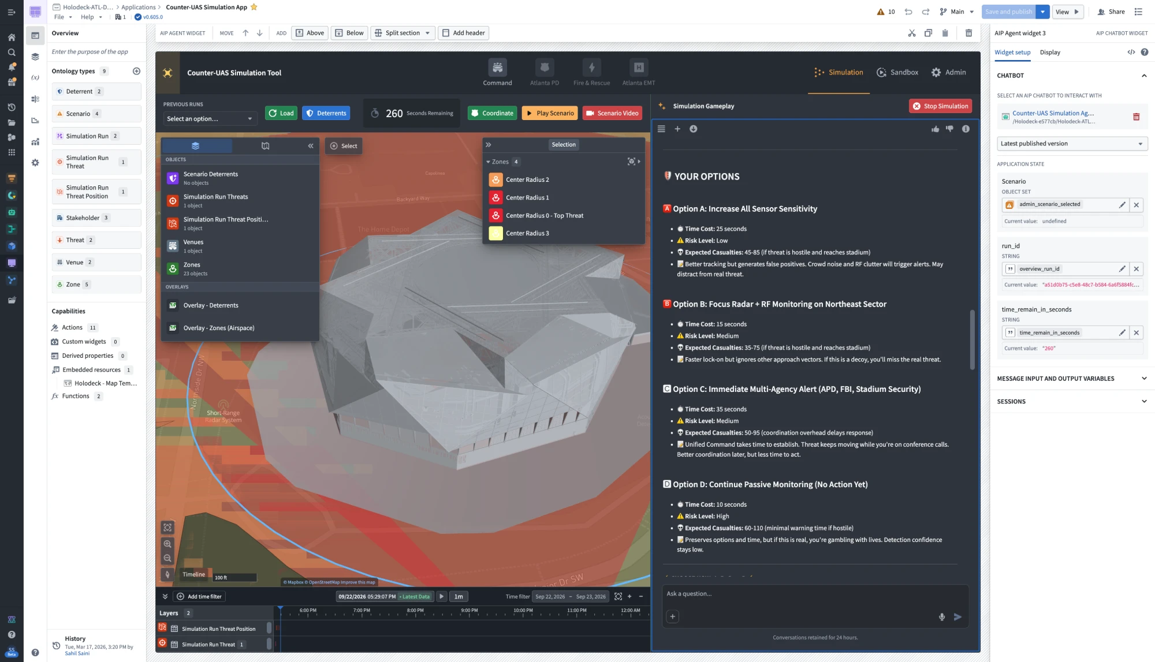Open the map legend book icon
Viewport: 1155px width, 662px height.
point(266,146)
